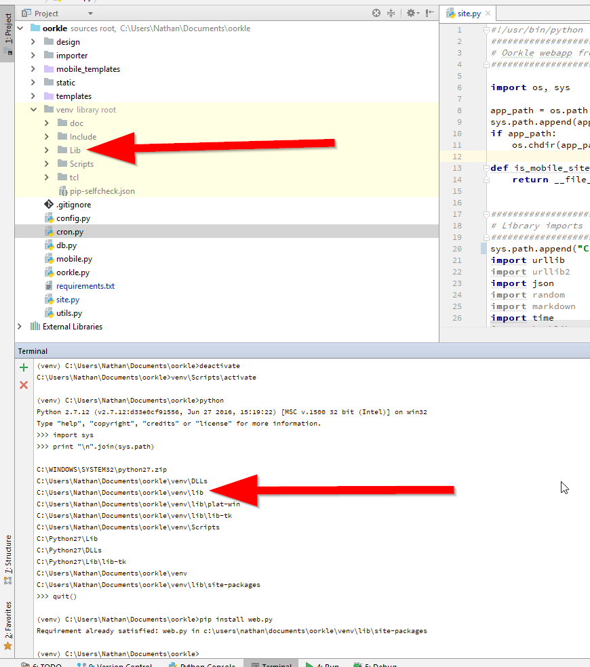The height and width of the screenshot is (667, 590).
Task: Expand the design folder in the tree
Action: [x=32, y=41]
